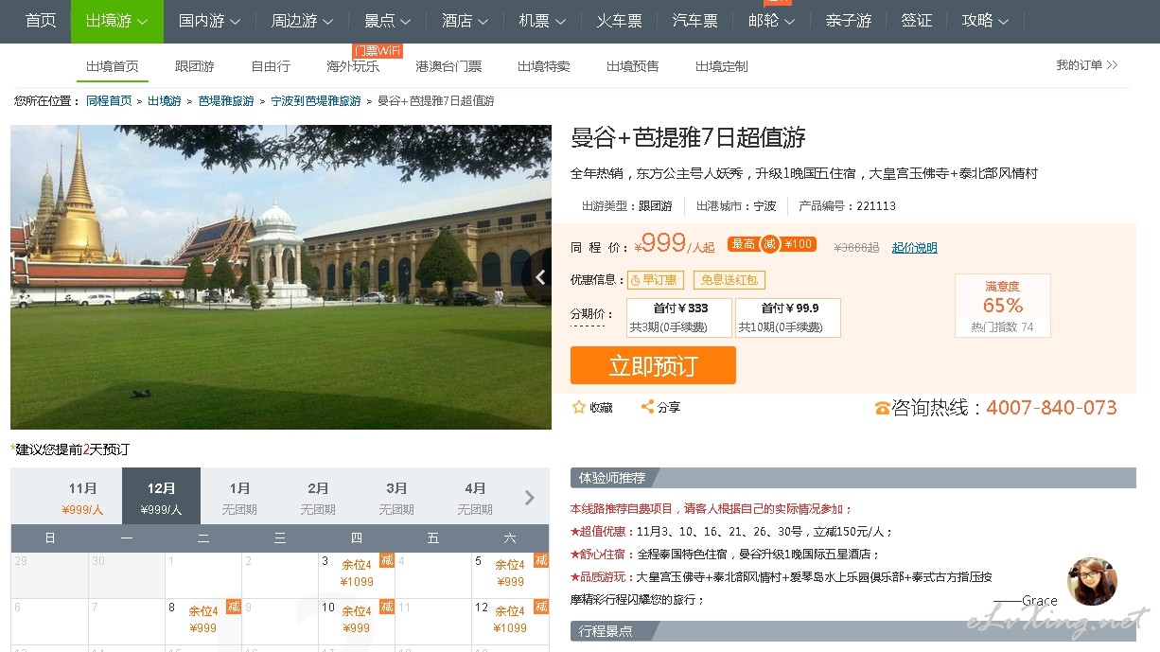Click the 减 badge on December 8
Image resolution: width=1160 pixels, height=652 pixels.
point(234,606)
